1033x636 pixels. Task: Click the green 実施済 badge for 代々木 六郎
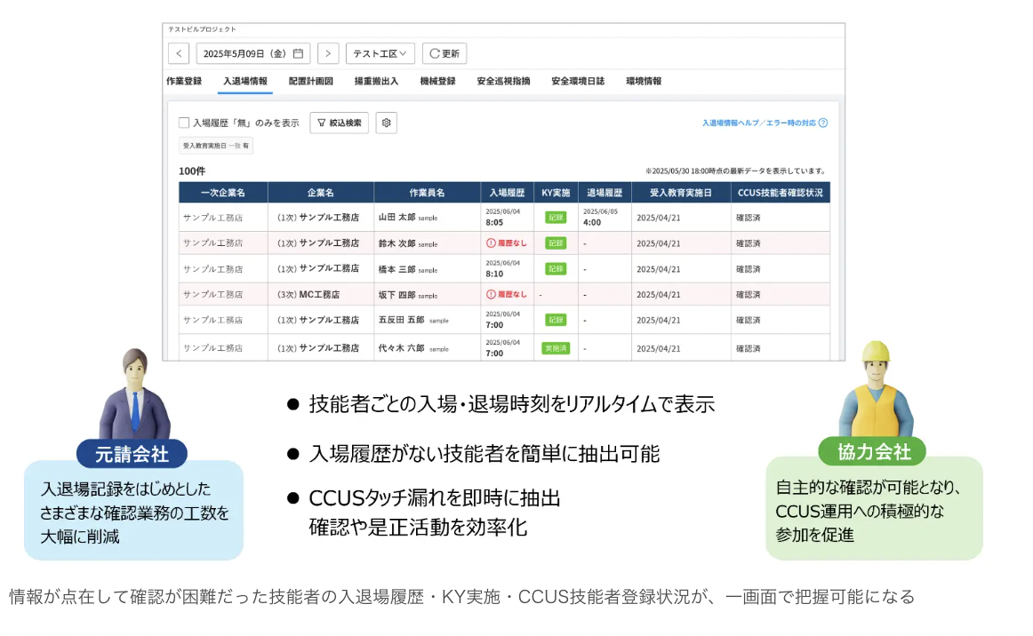click(556, 348)
